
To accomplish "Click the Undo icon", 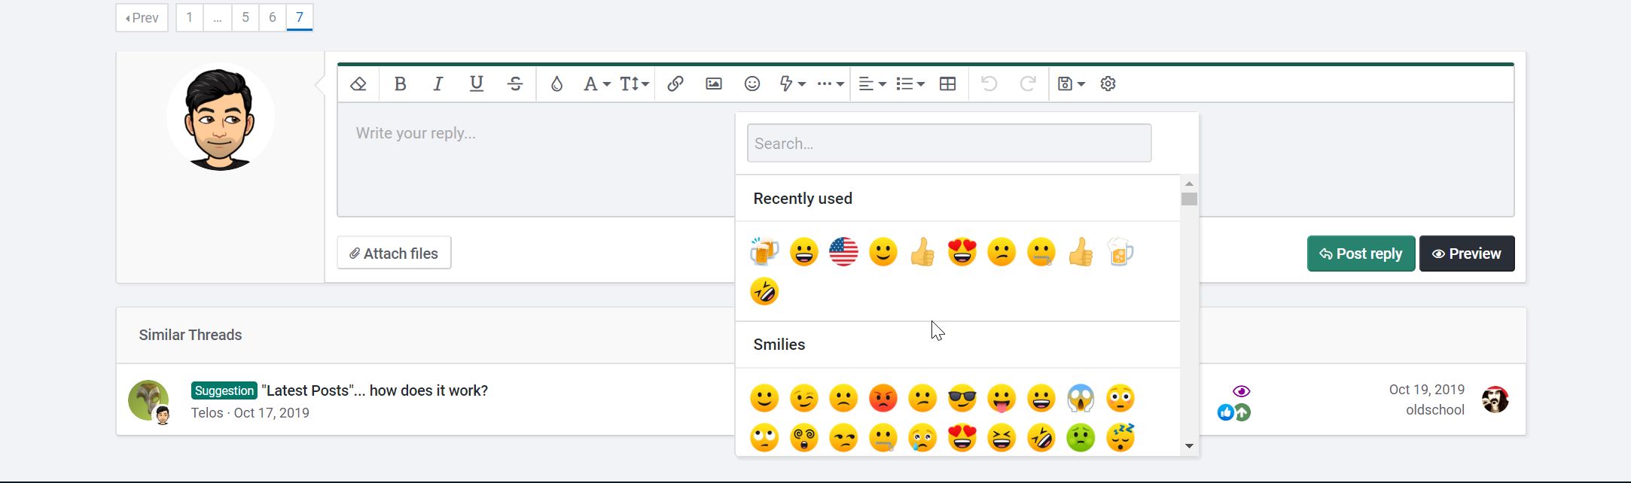I will point(989,84).
